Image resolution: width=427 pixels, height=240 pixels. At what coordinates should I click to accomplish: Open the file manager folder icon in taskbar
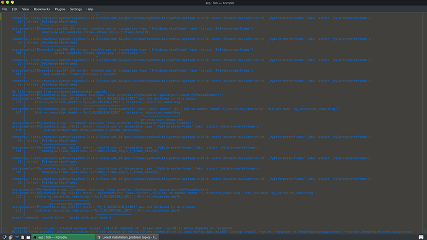point(28,238)
